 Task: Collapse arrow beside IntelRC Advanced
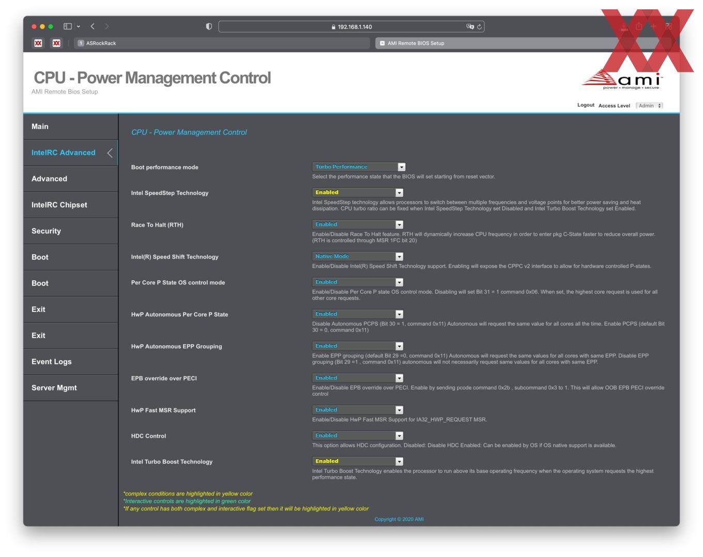110,153
